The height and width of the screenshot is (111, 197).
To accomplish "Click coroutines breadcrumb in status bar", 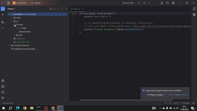I will 7,103.
